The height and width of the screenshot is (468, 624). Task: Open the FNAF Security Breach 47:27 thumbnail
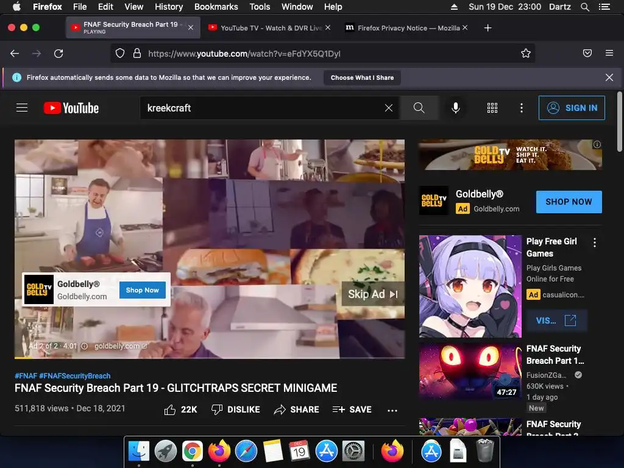click(470, 371)
